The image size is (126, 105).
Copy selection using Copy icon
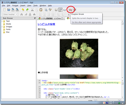[37, 10]
